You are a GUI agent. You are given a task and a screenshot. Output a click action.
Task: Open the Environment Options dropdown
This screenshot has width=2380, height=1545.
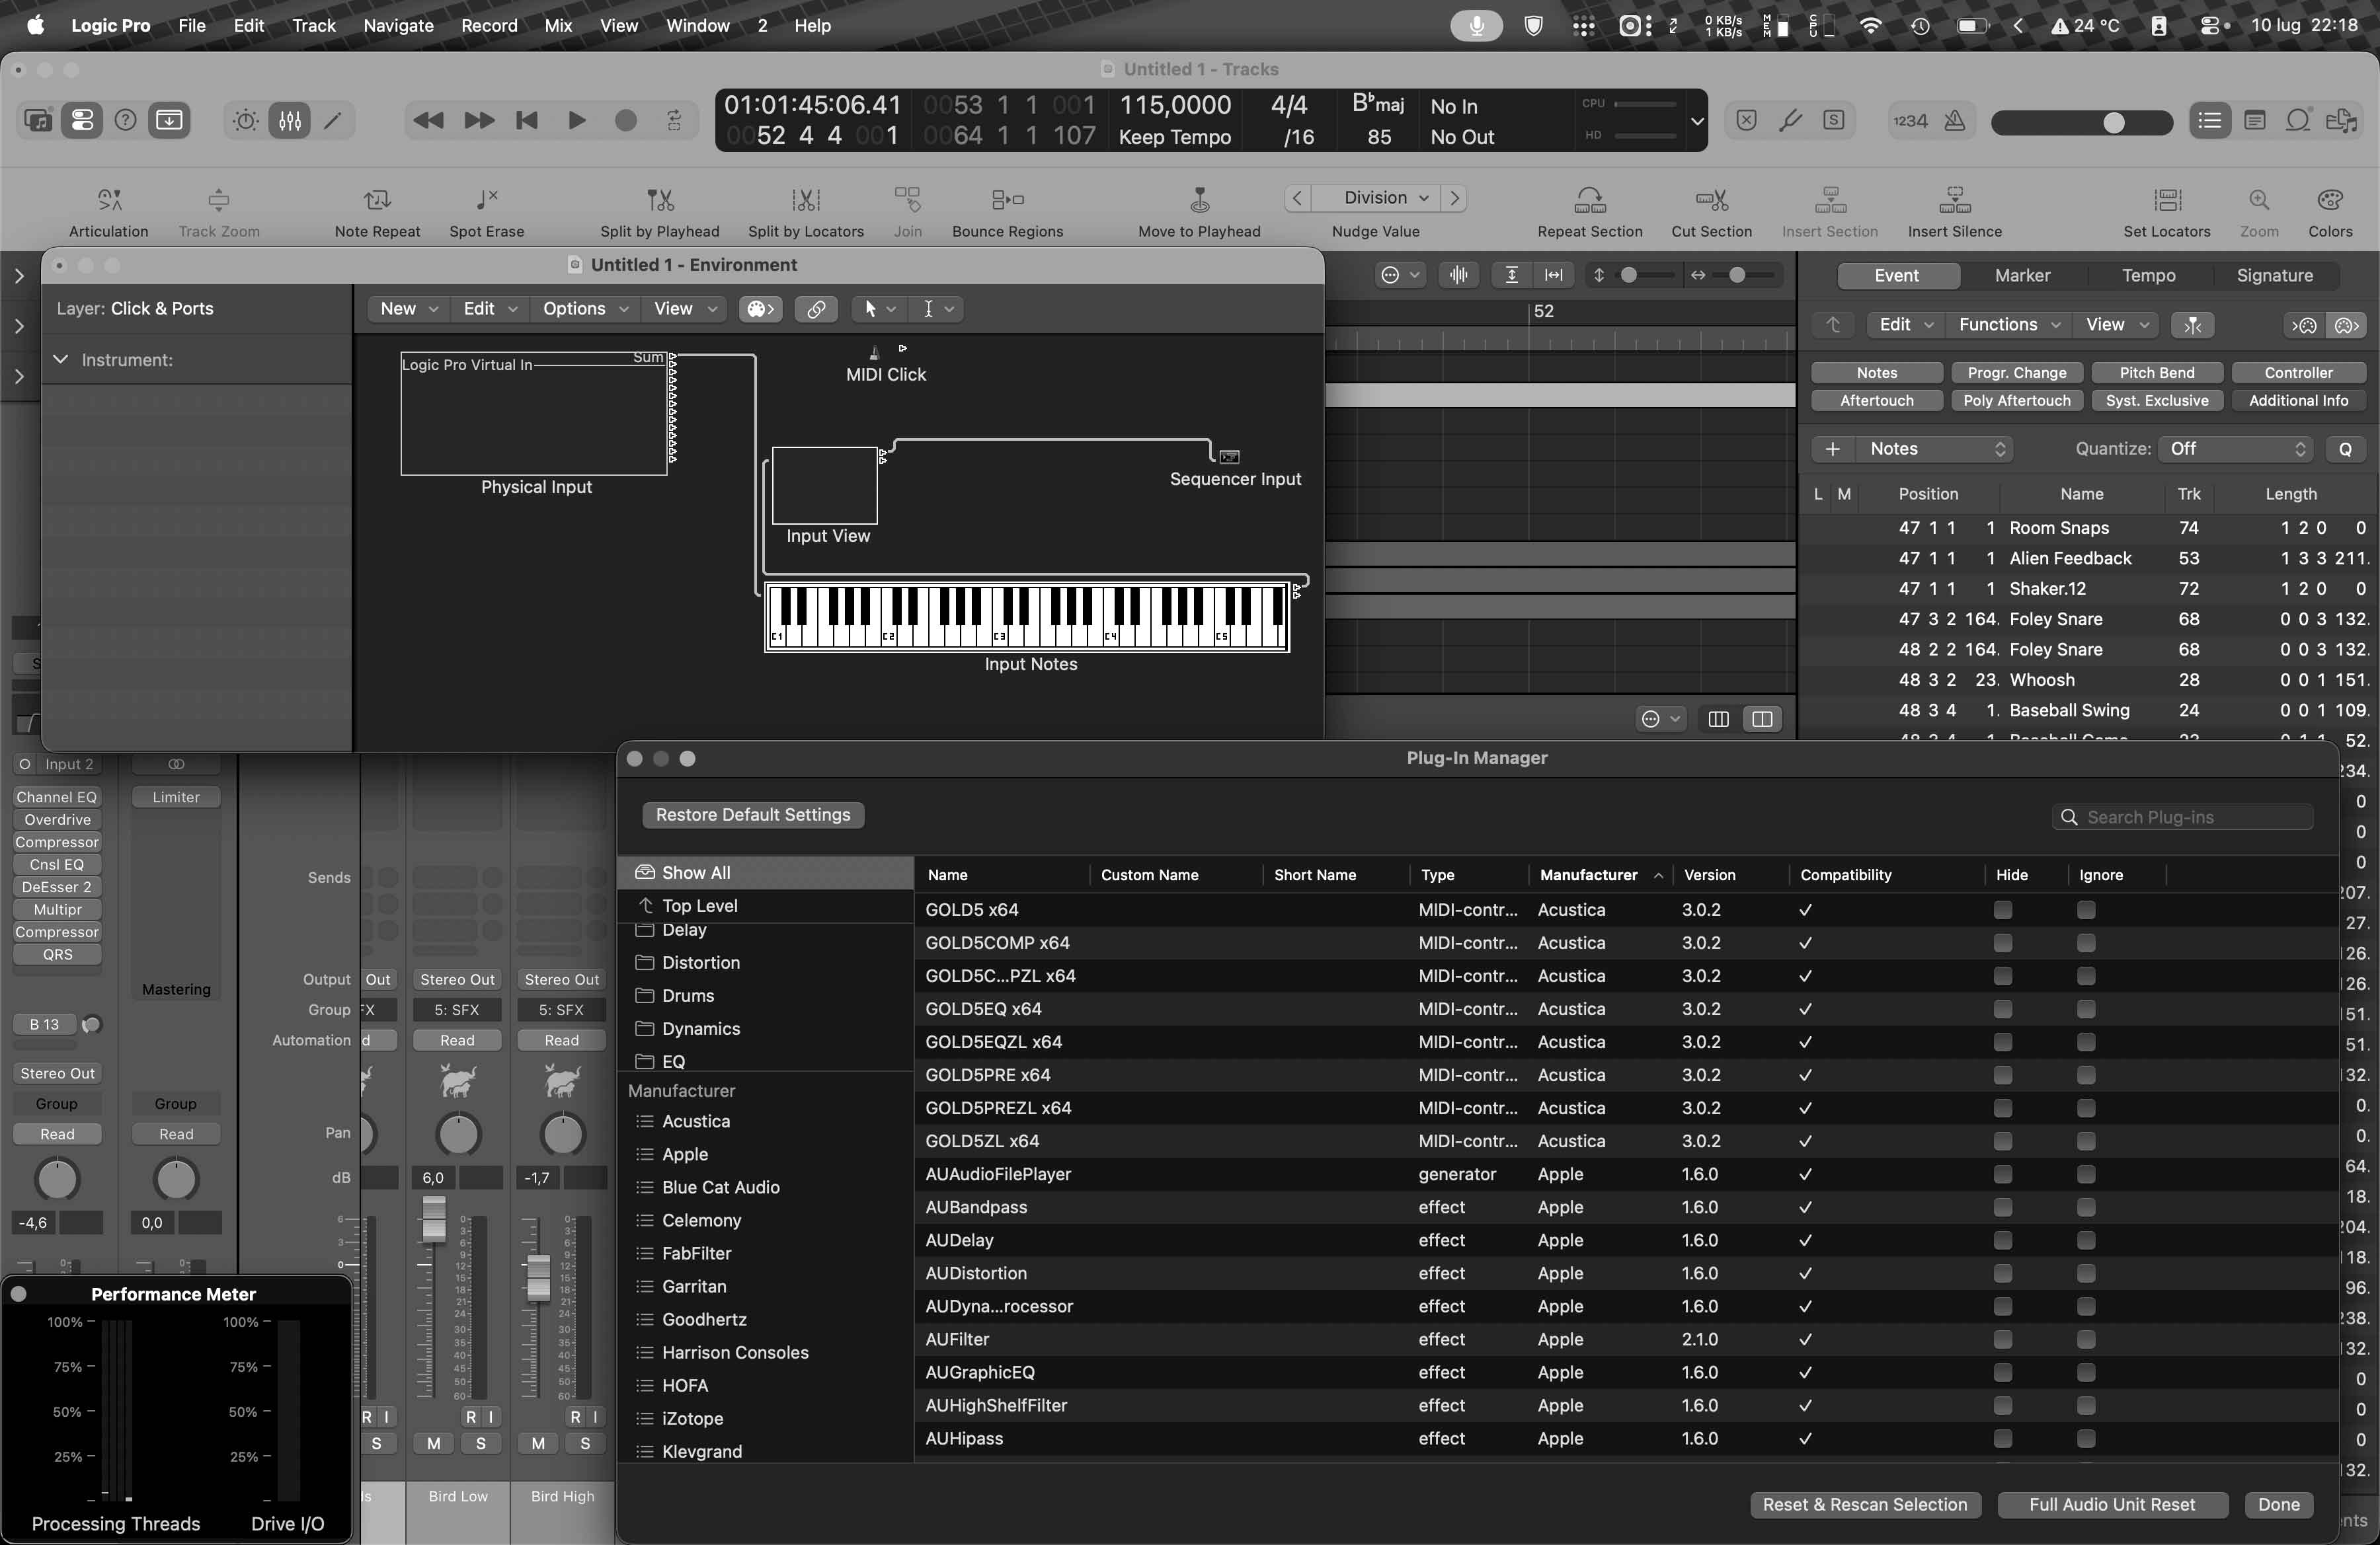coord(585,309)
